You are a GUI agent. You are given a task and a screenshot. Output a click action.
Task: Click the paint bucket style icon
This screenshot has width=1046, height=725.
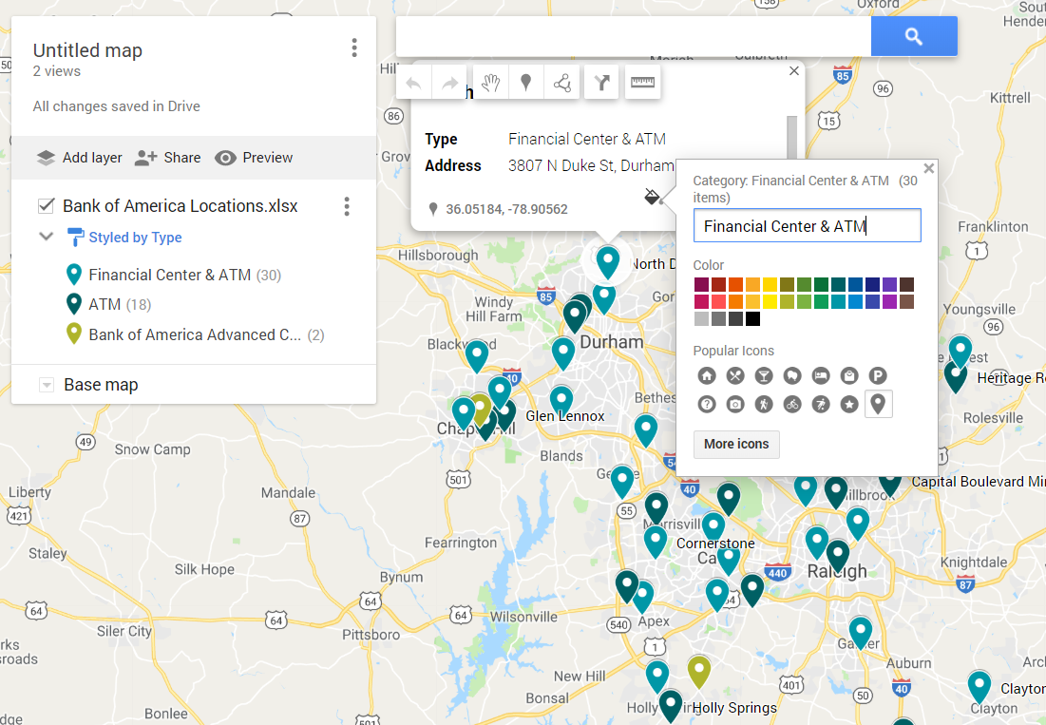point(652,197)
